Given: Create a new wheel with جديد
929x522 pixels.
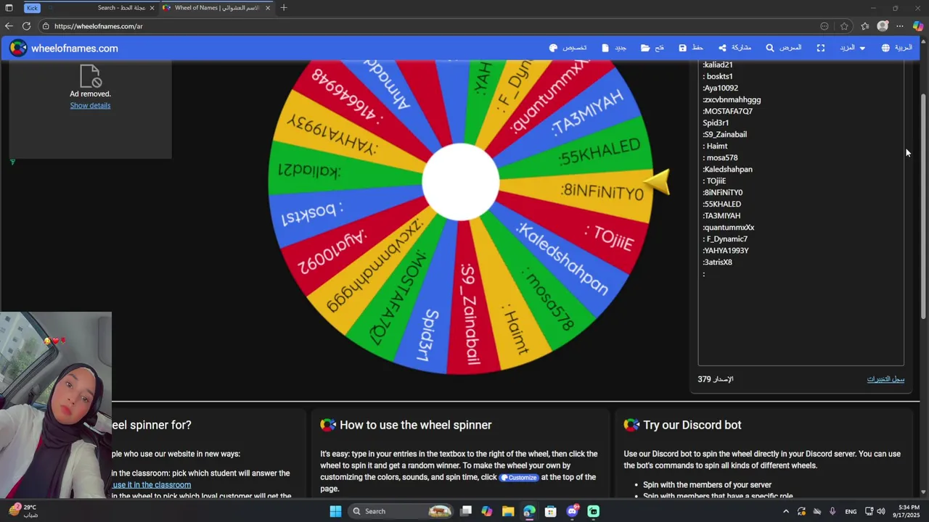Looking at the screenshot, I should click(x=614, y=48).
